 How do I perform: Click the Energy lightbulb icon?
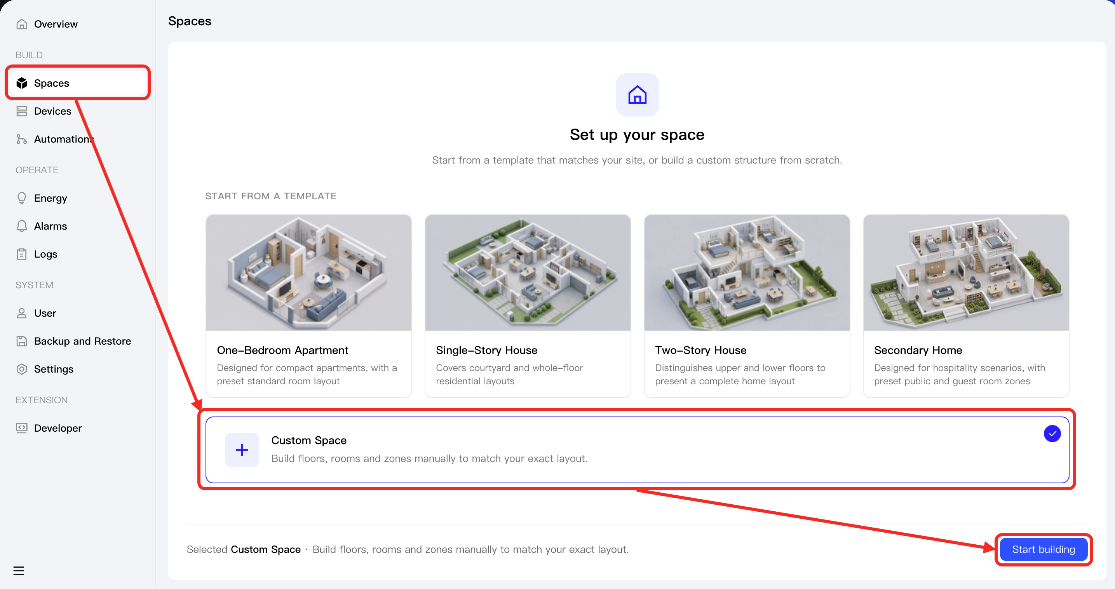point(22,198)
